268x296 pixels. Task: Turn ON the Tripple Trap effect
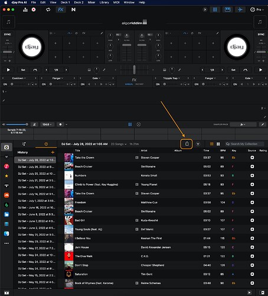point(158,84)
